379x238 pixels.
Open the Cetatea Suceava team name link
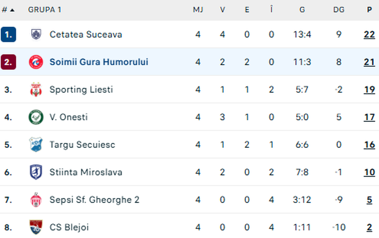[86, 35]
